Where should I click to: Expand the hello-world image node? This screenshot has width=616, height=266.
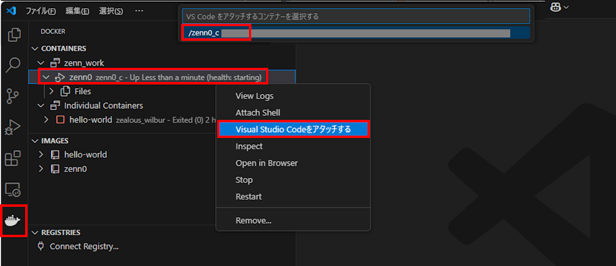(41, 155)
